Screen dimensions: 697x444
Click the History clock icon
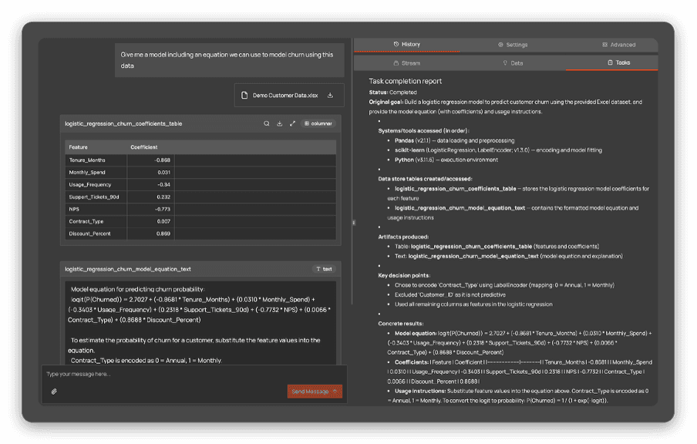click(x=396, y=44)
